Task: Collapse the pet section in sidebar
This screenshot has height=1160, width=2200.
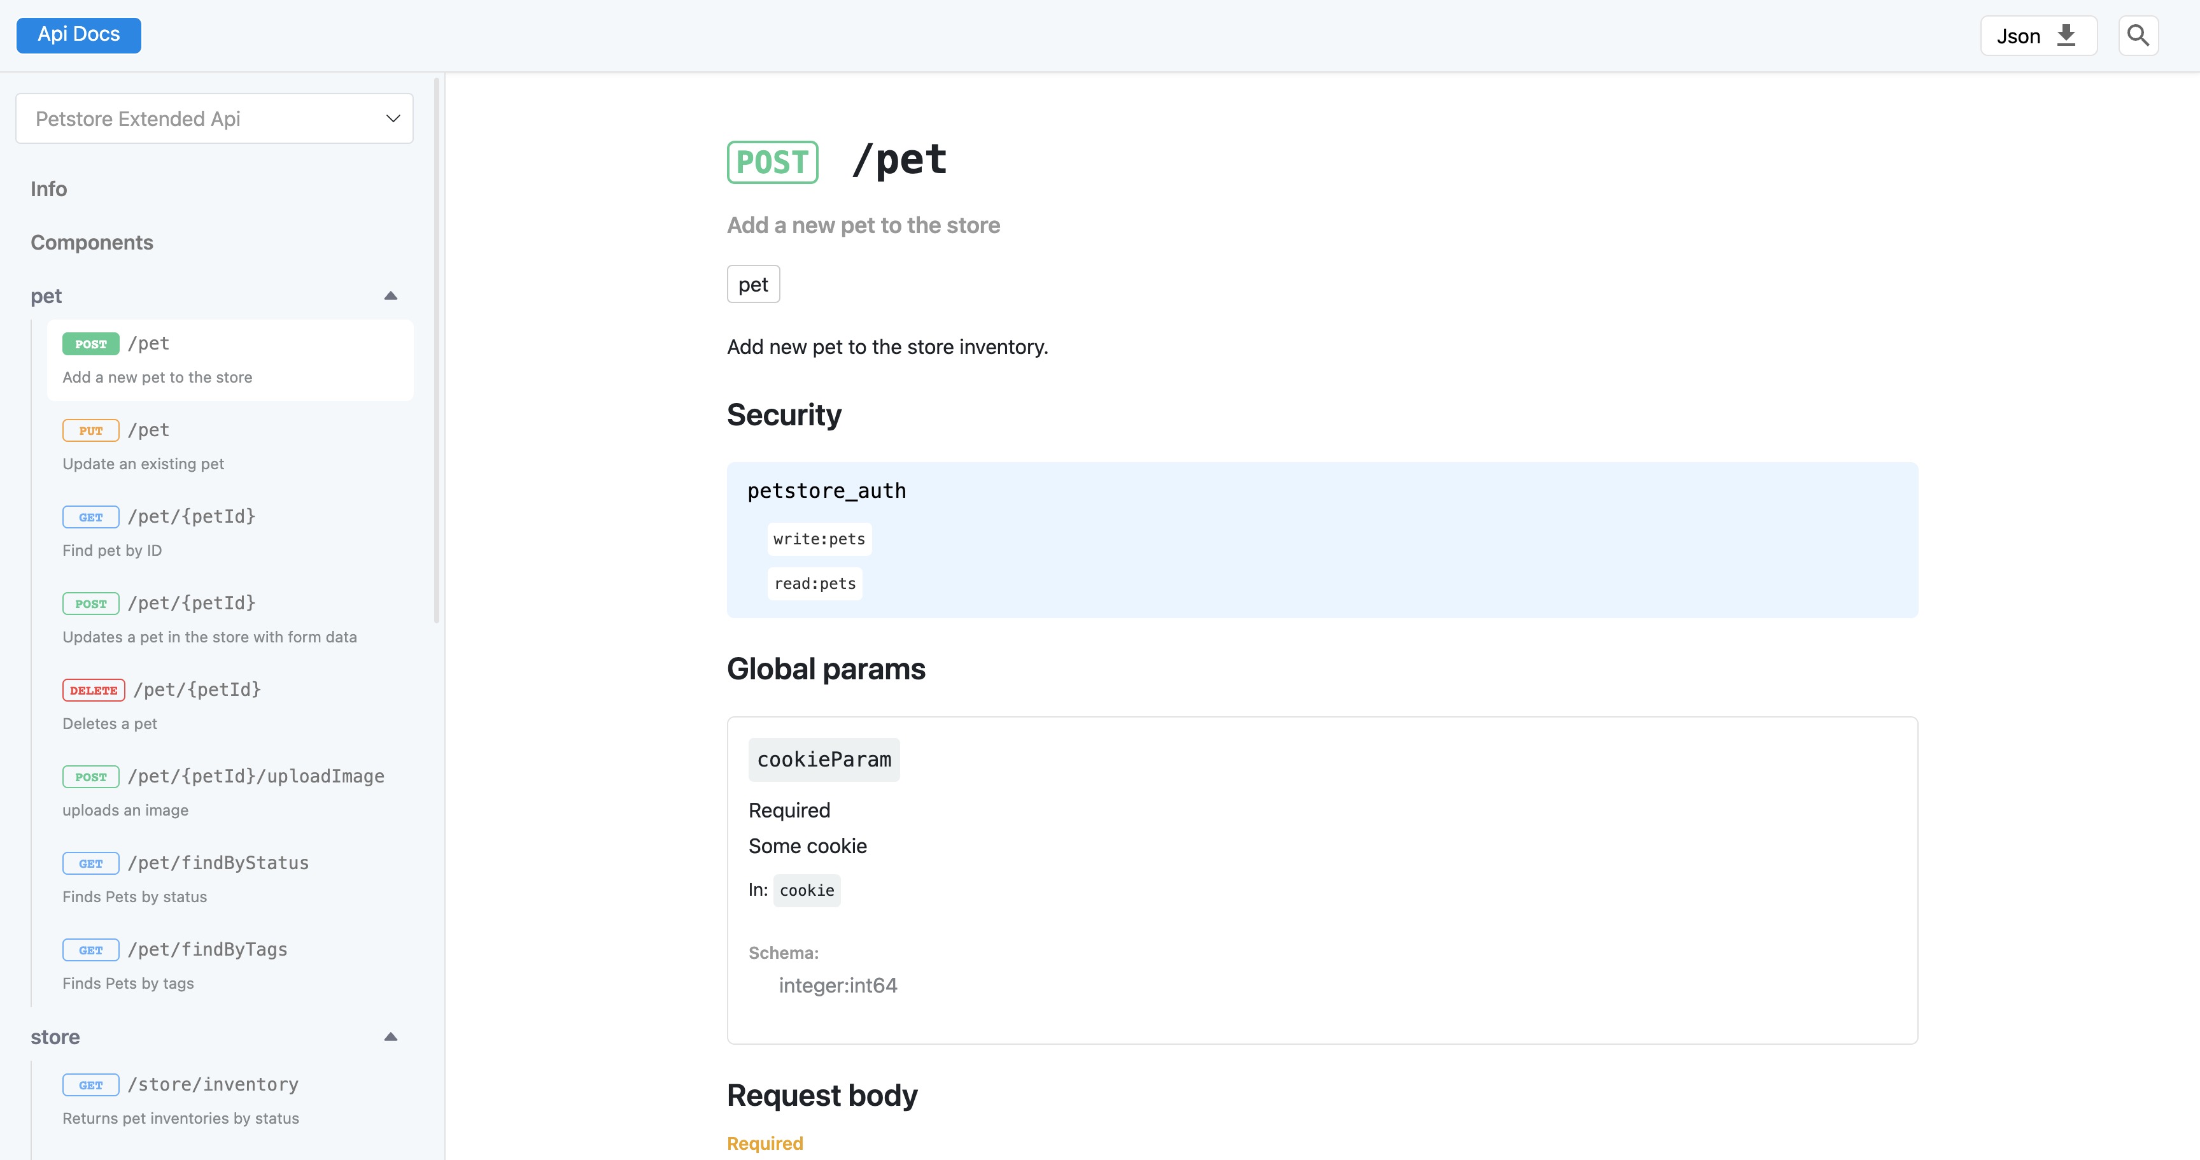Action: click(390, 297)
